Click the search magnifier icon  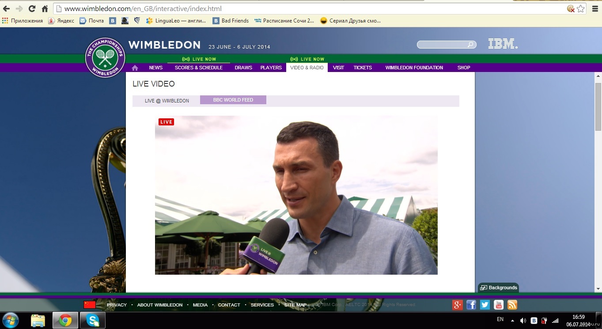coord(471,45)
